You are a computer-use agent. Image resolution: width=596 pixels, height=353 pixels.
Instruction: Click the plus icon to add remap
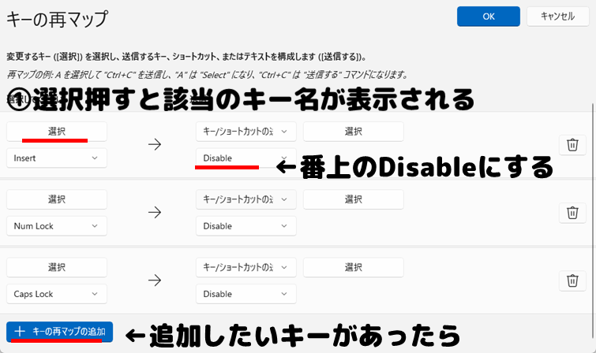(21, 333)
